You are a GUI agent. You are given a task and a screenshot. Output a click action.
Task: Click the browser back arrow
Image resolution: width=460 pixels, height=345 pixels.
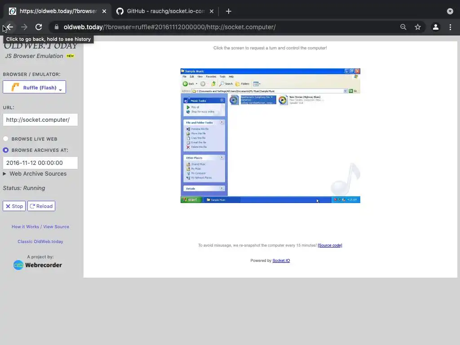[x=10, y=27]
